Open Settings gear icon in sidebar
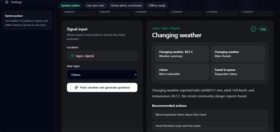 pyautogui.click(x=7, y=2)
